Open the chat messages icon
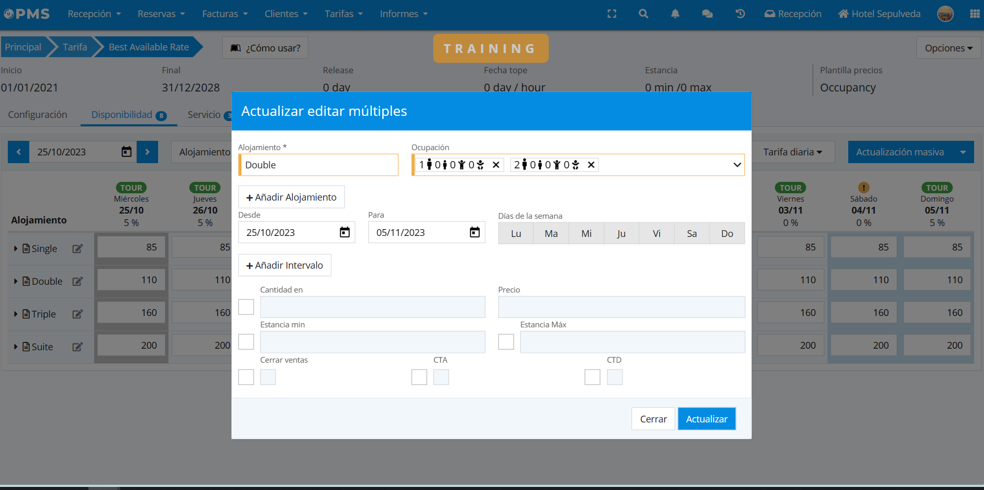Image resolution: width=984 pixels, height=490 pixels. click(x=707, y=14)
